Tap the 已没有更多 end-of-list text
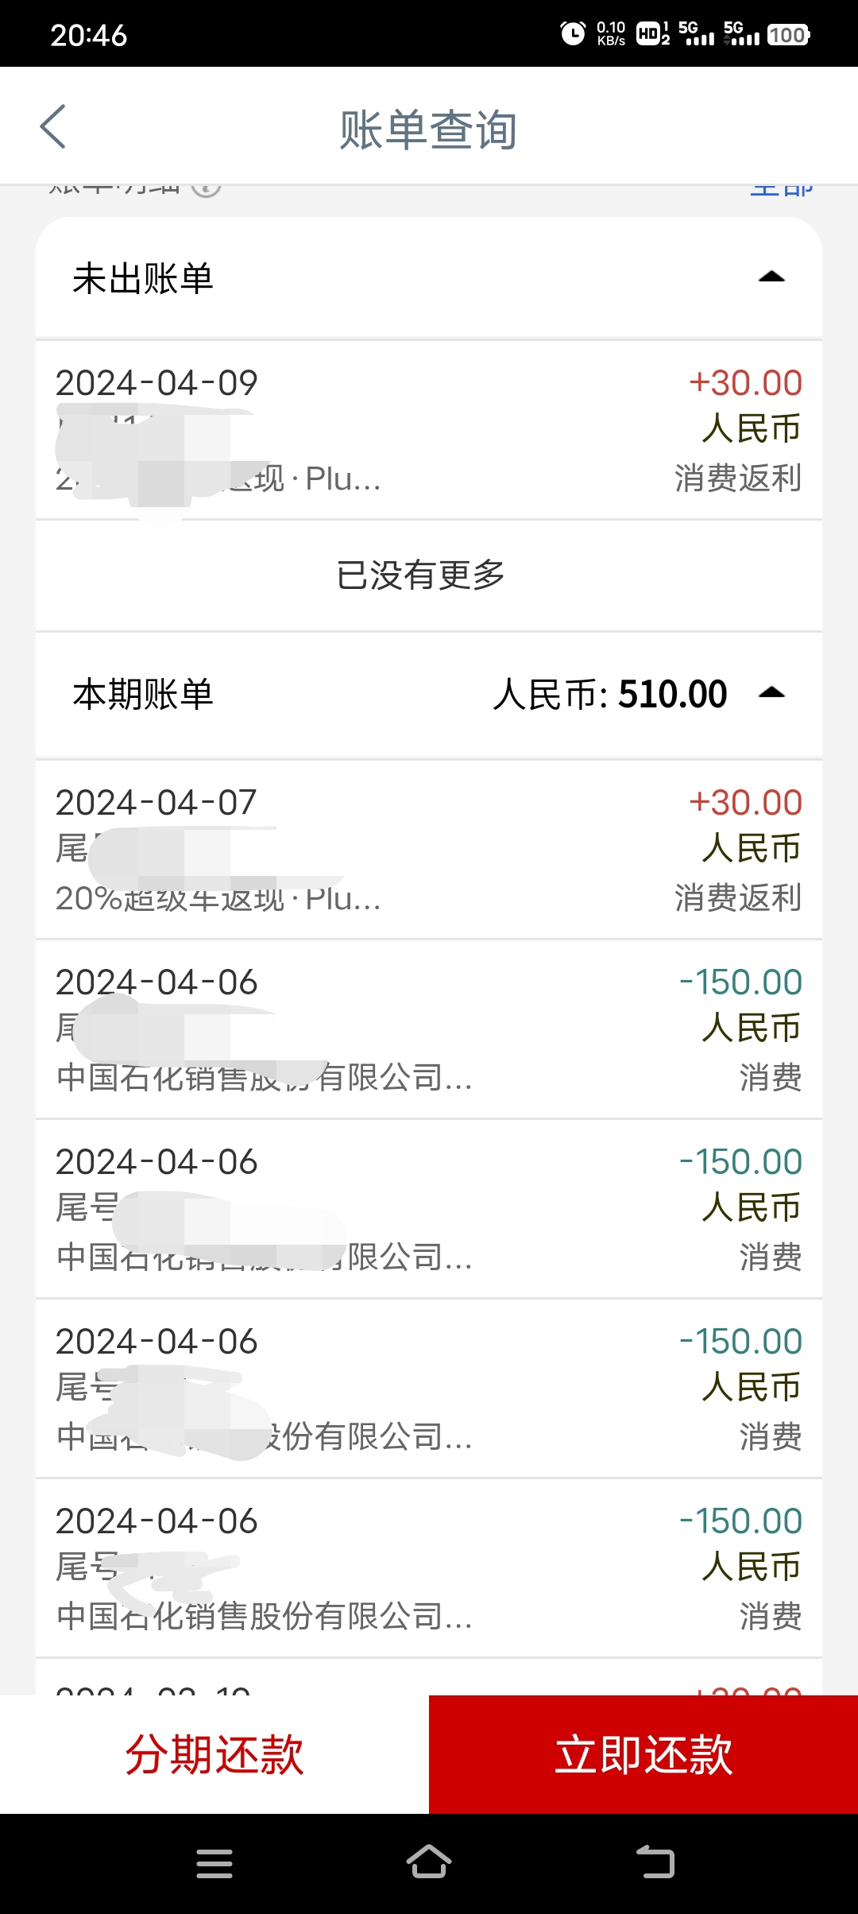 pyautogui.click(x=421, y=575)
